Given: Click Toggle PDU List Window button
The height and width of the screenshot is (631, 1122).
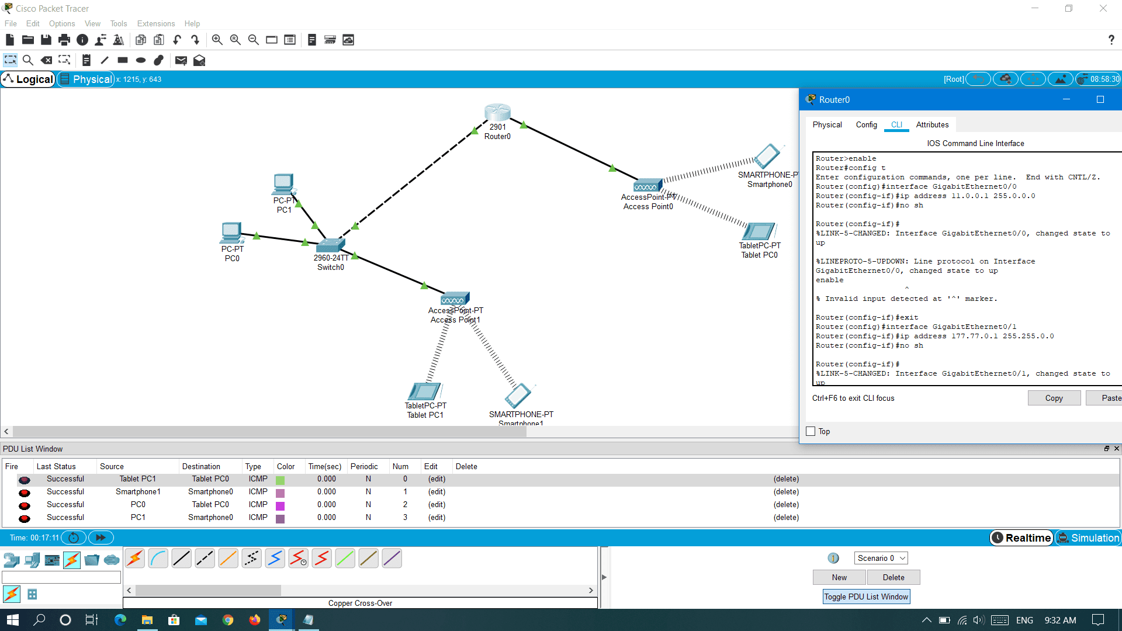Looking at the screenshot, I should (x=866, y=597).
